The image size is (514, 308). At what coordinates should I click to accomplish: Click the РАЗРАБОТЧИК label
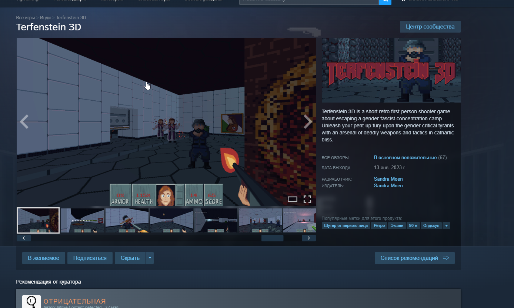click(x=337, y=179)
